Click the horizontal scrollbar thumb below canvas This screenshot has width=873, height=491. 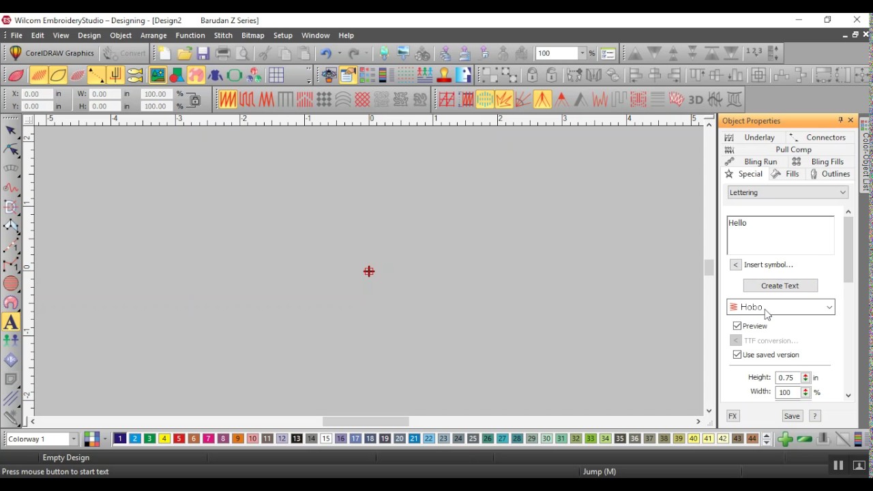pos(366,421)
